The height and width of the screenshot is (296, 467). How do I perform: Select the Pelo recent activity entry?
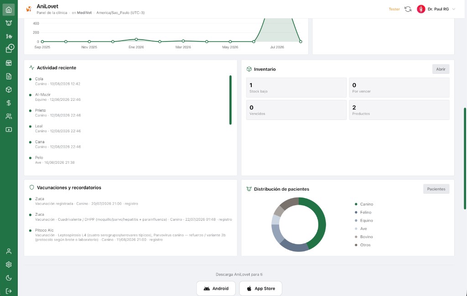[128, 160]
